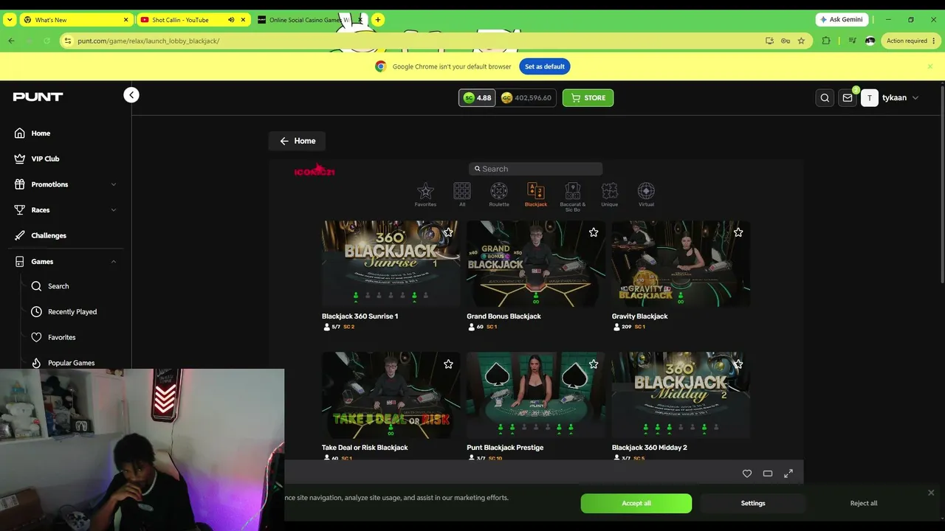Switch game to theater mode
Viewport: 945px width, 531px height.
point(768,473)
